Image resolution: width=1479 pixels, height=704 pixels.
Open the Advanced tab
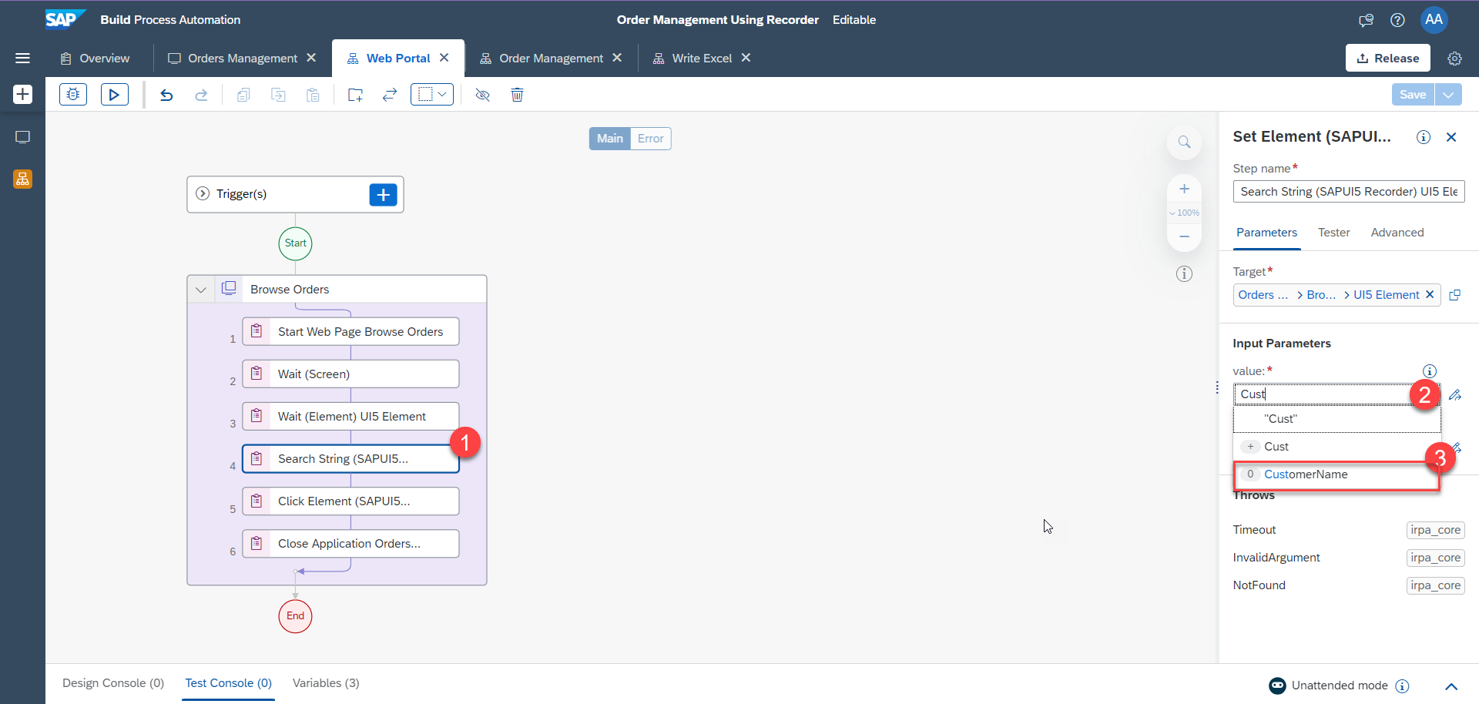(1397, 233)
